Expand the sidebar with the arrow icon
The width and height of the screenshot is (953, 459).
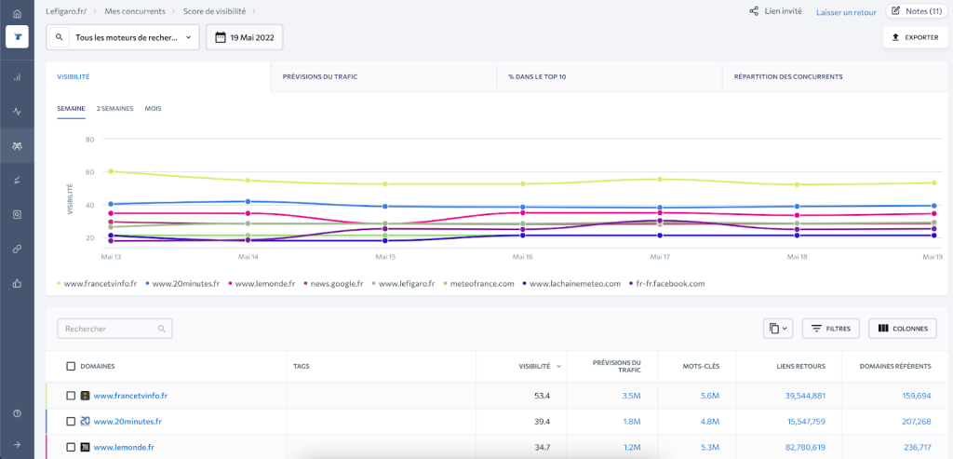(17, 444)
